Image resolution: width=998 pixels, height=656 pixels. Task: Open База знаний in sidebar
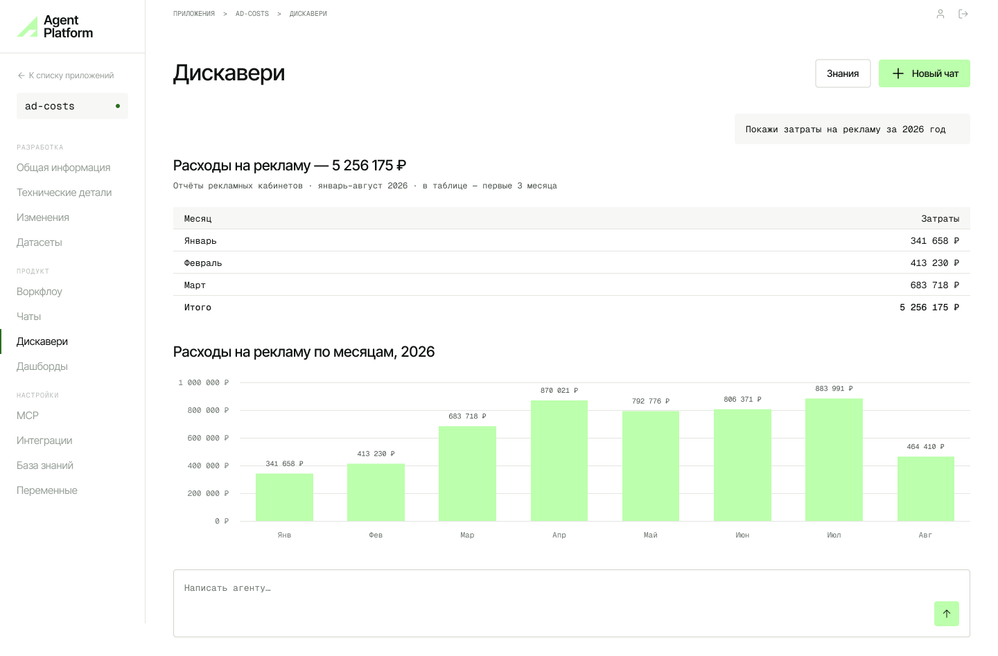[45, 466]
